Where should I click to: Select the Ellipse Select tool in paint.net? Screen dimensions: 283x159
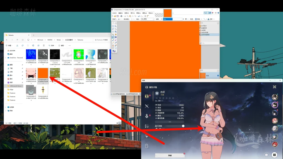(113, 32)
